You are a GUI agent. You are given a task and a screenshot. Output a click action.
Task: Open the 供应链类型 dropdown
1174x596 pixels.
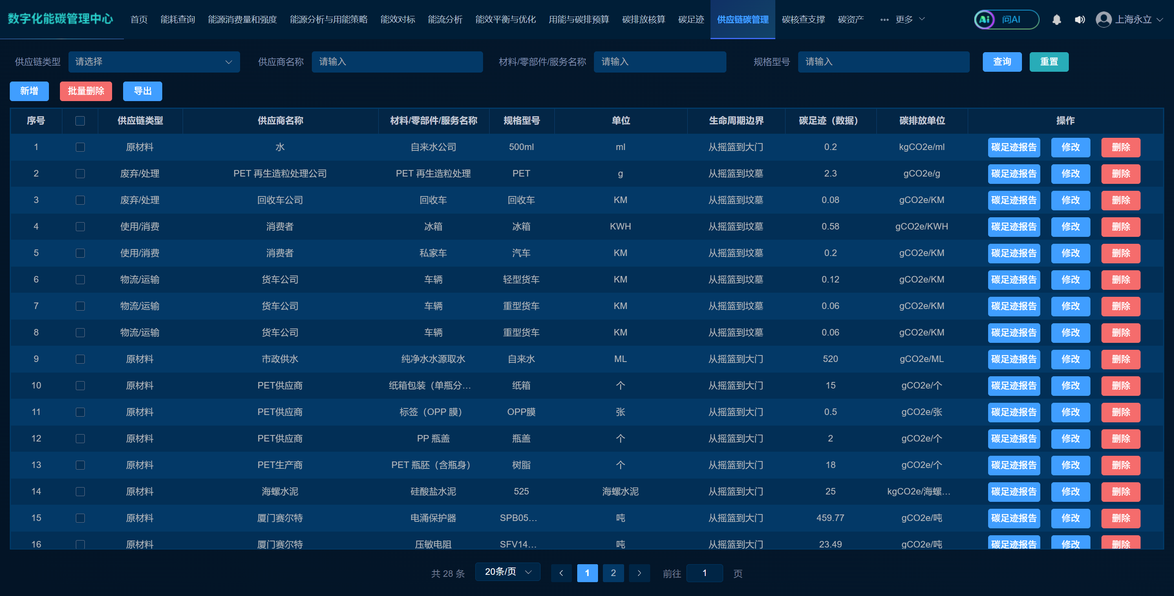click(154, 62)
